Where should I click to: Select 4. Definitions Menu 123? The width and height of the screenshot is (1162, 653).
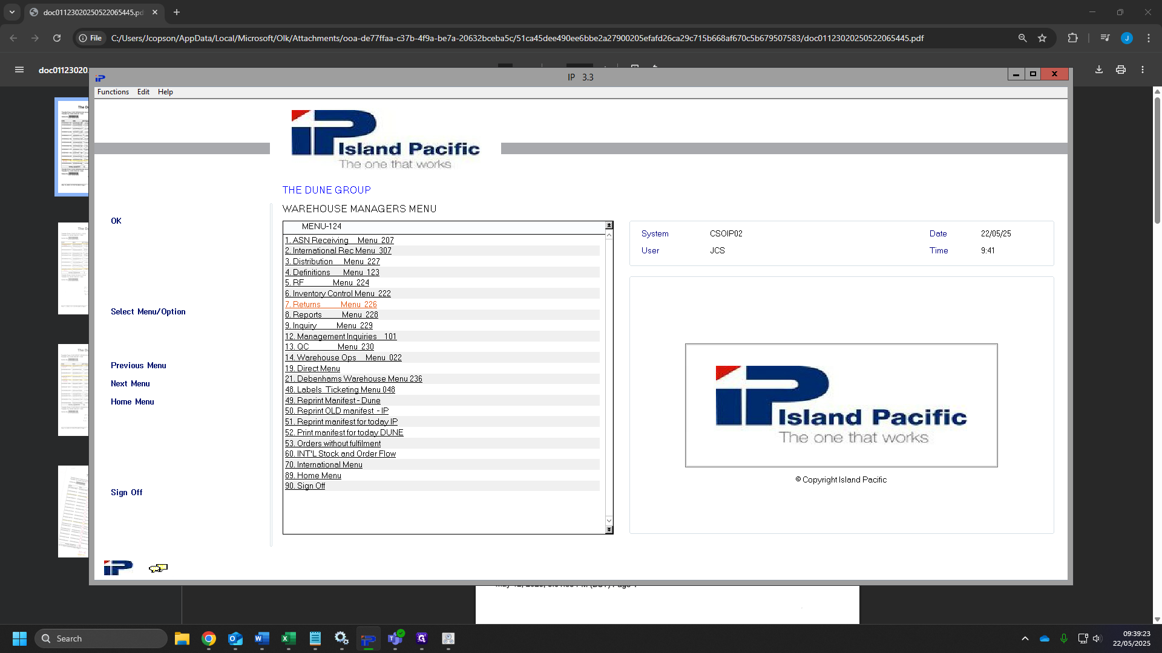pos(332,273)
